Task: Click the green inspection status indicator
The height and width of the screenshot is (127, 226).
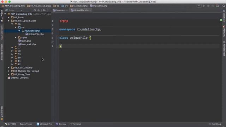Action: click(221, 20)
